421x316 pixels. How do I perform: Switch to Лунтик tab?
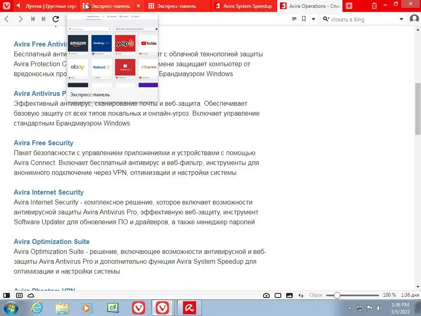(46, 6)
